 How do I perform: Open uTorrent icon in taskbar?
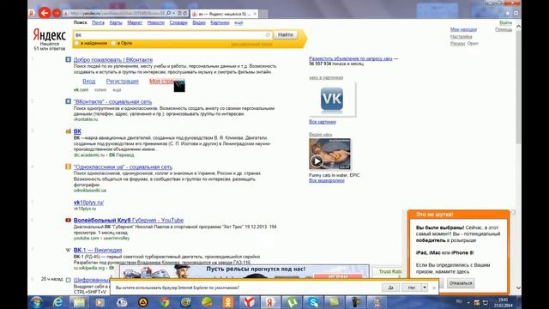click(x=292, y=302)
